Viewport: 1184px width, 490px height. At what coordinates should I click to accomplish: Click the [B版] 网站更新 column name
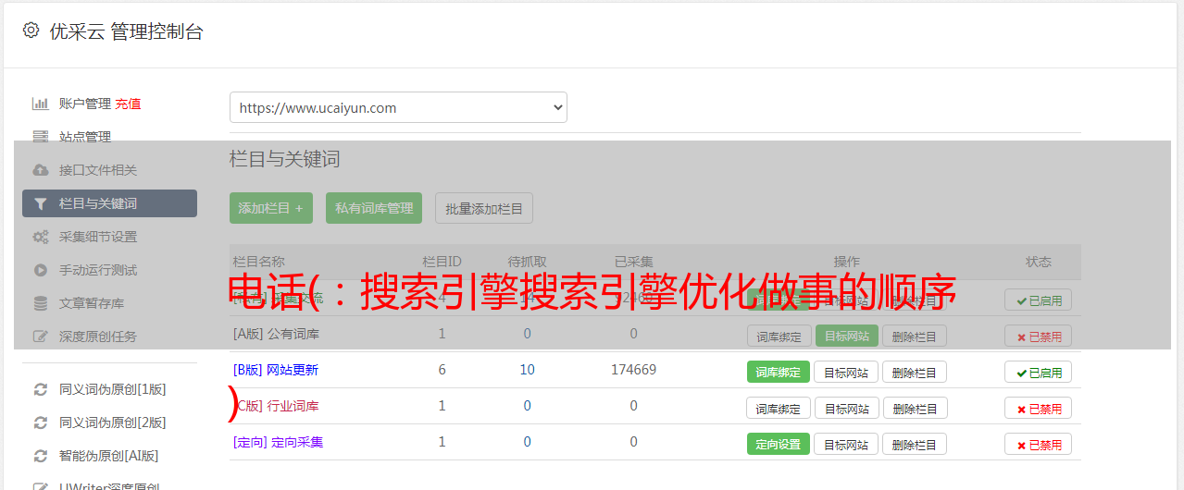coord(276,370)
